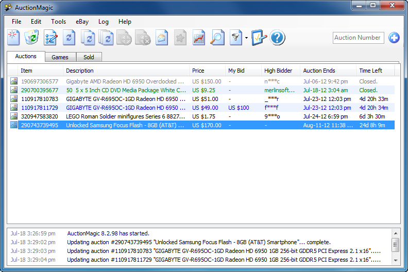The width and height of the screenshot is (408, 272).
Task: Open the Edit menu
Action: [x=36, y=22]
